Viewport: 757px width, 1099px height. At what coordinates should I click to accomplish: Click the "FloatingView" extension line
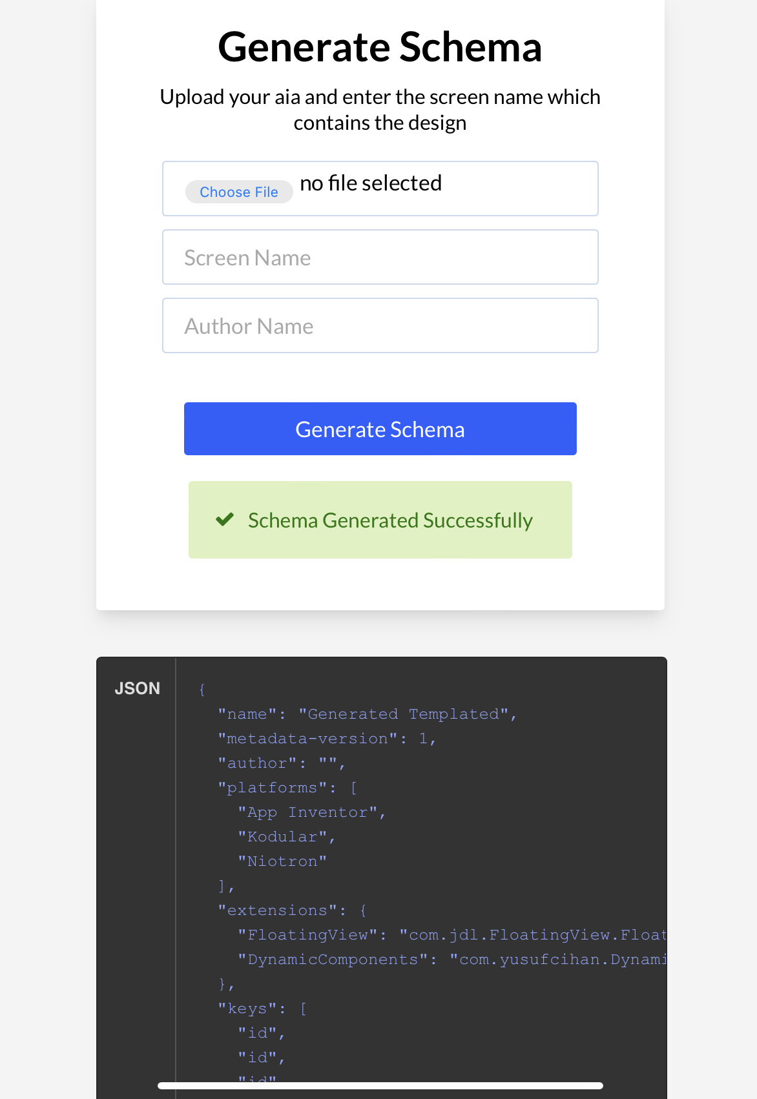coord(452,935)
